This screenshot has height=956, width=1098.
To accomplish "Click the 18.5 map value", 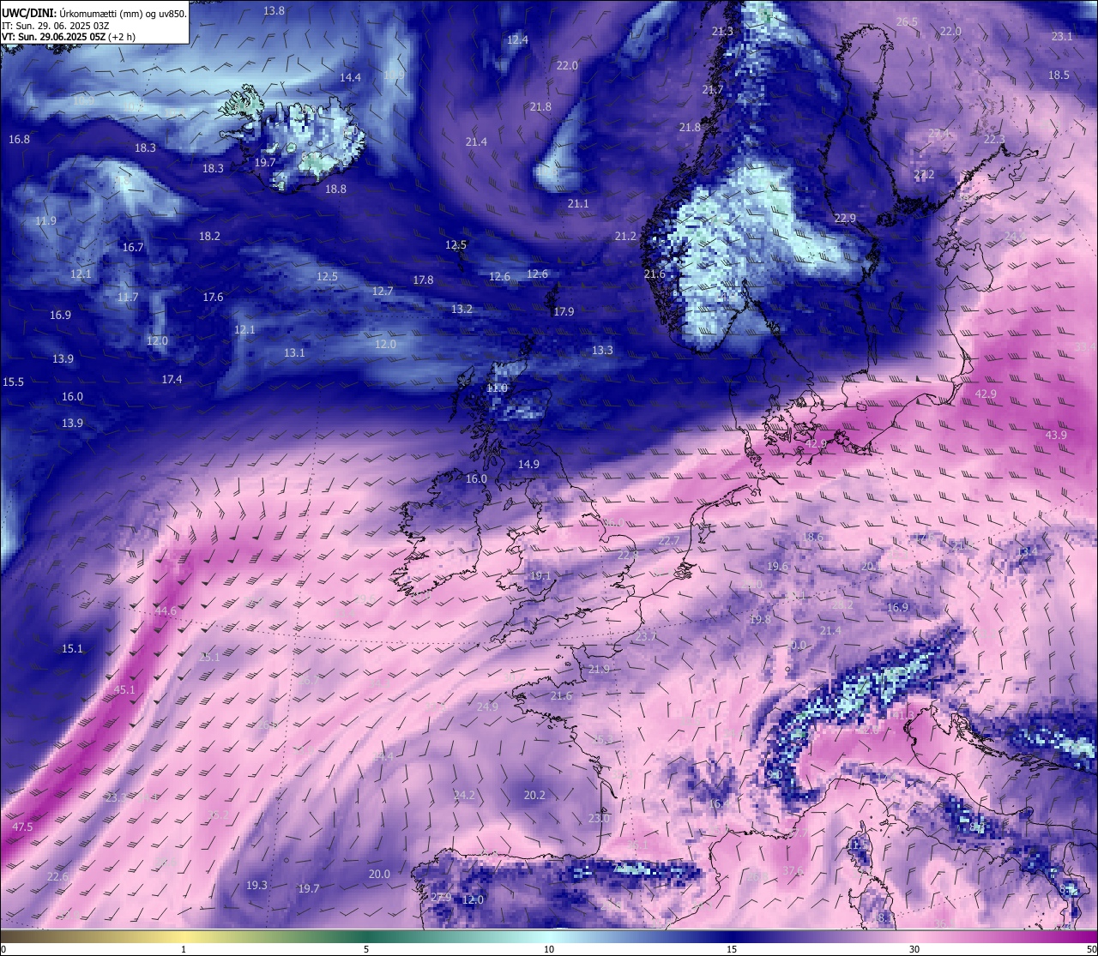I will (1059, 75).
